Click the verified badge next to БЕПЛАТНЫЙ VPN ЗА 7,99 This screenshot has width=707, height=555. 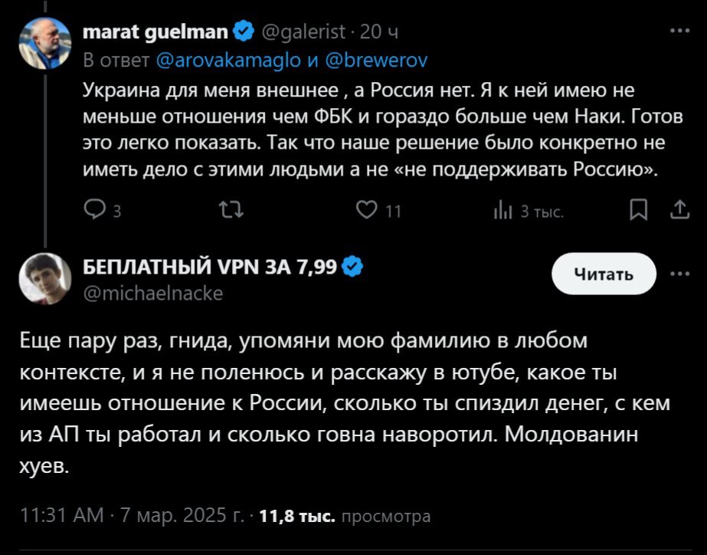point(353,267)
